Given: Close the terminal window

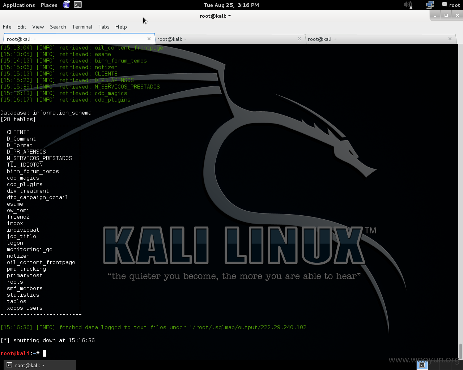Looking at the screenshot, I should (457, 15).
